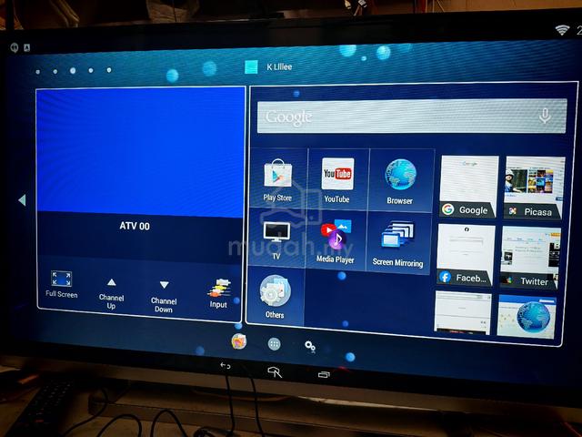Tap the Android recent apps button
Image resolution: width=582 pixels, height=437 pixels.
coord(324,374)
